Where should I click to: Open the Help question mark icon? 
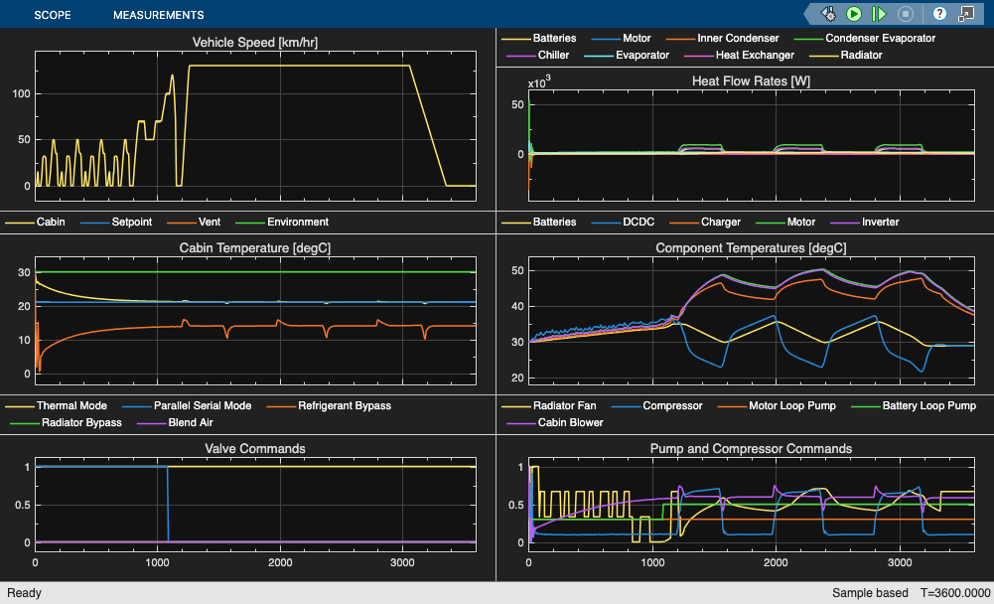coord(940,13)
